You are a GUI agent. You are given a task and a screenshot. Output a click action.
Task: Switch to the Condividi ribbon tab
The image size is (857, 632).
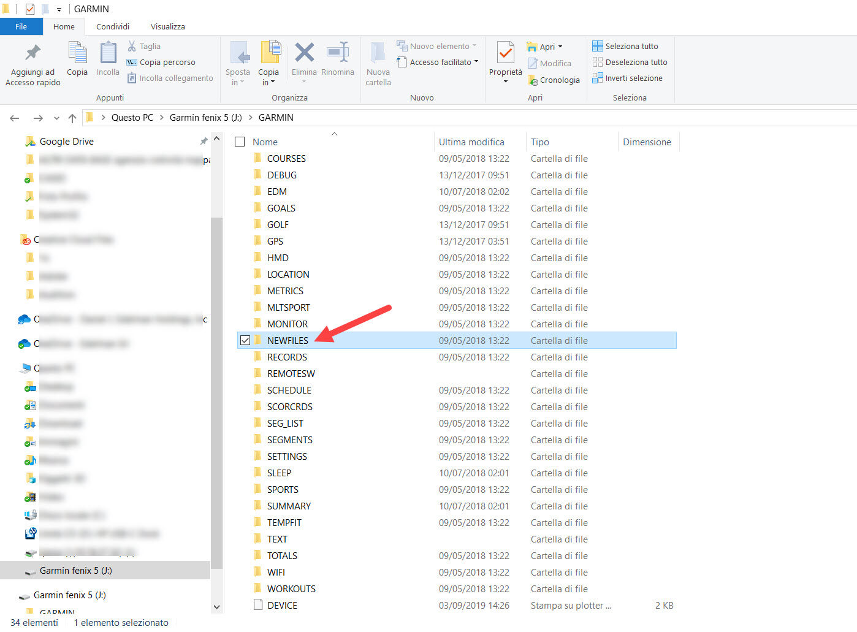(113, 26)
